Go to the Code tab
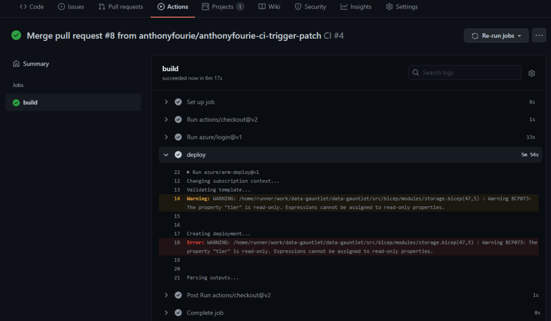 pyautogui.click(x=32, y=7)
